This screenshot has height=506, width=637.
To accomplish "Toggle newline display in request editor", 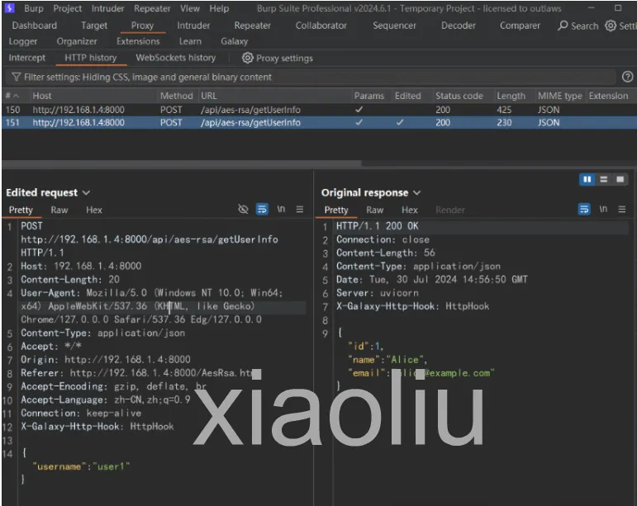I will pos(281,209).
